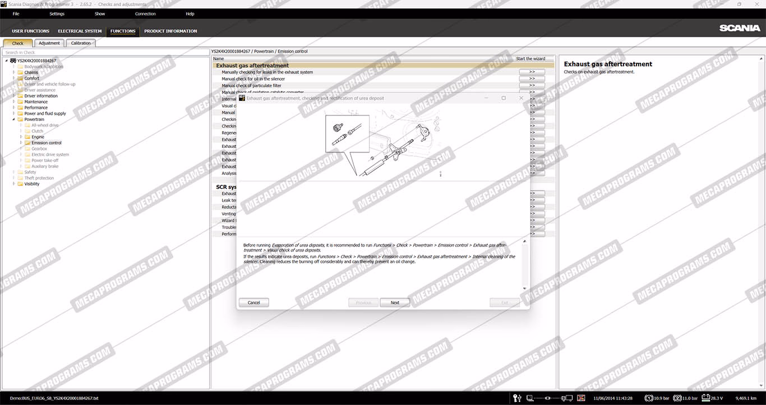Click the Driver information folder icon
This screenshot has height=405, width=766.
tap(20, 96)
